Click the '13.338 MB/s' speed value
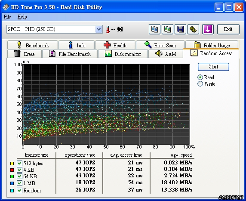Image resolution: width=246 pixels, height=201 pixels. [177, 190]
